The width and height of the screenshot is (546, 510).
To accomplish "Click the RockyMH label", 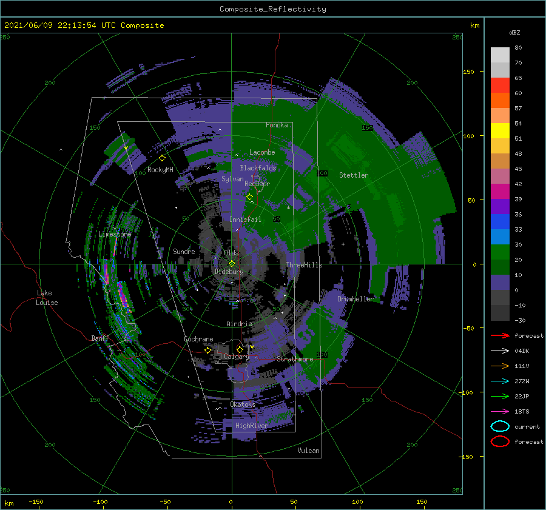I will click(x=160, y=170).
